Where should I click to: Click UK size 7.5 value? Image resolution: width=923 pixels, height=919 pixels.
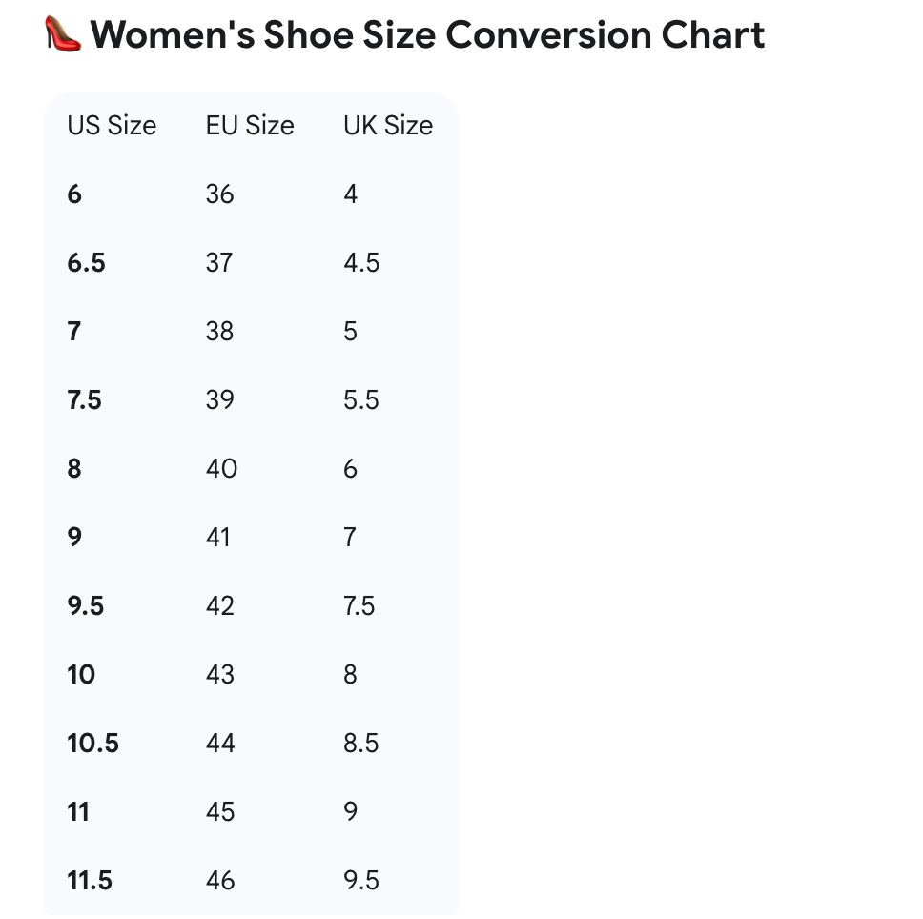(x=359, y=606)
